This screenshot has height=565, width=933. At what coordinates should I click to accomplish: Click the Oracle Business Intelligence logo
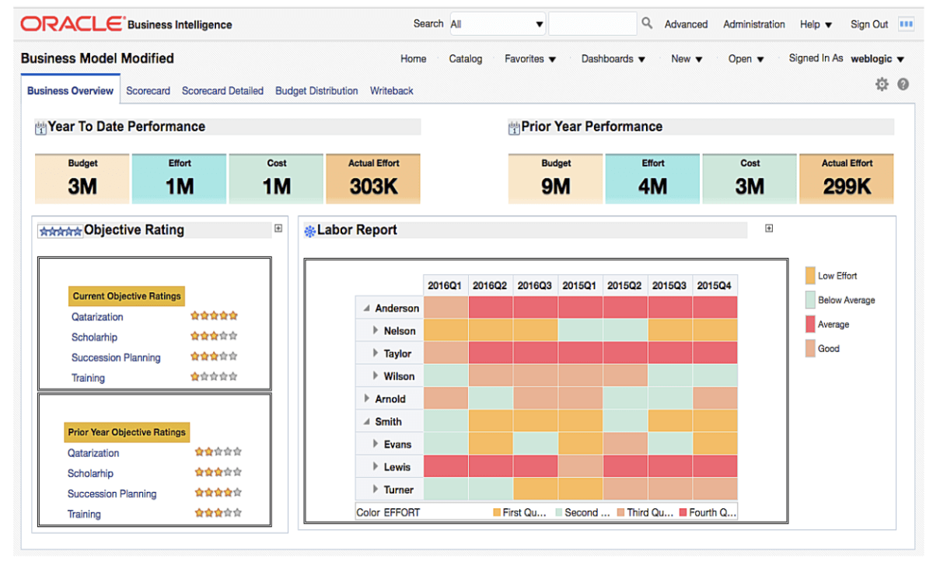(x=126, y=24)
